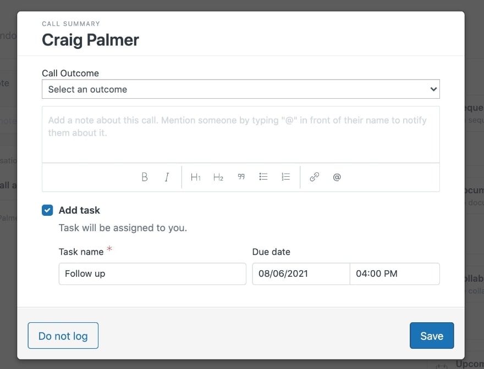Click the Do not log button
The image size is (484, 369).
tap(63, 336)
